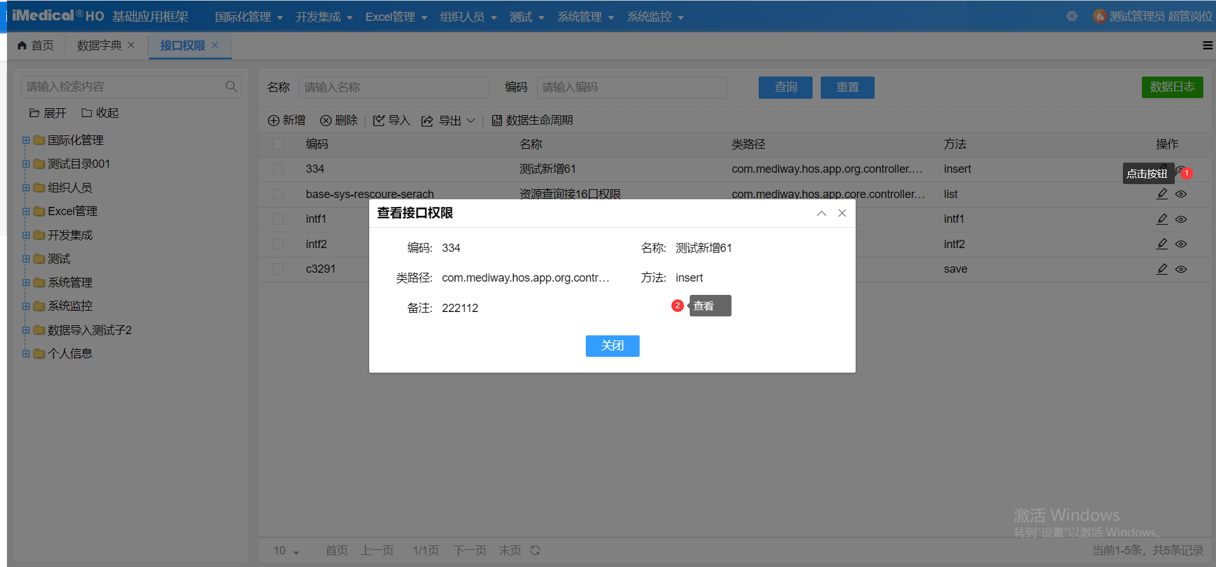Click the 重置 reset button

847,87
